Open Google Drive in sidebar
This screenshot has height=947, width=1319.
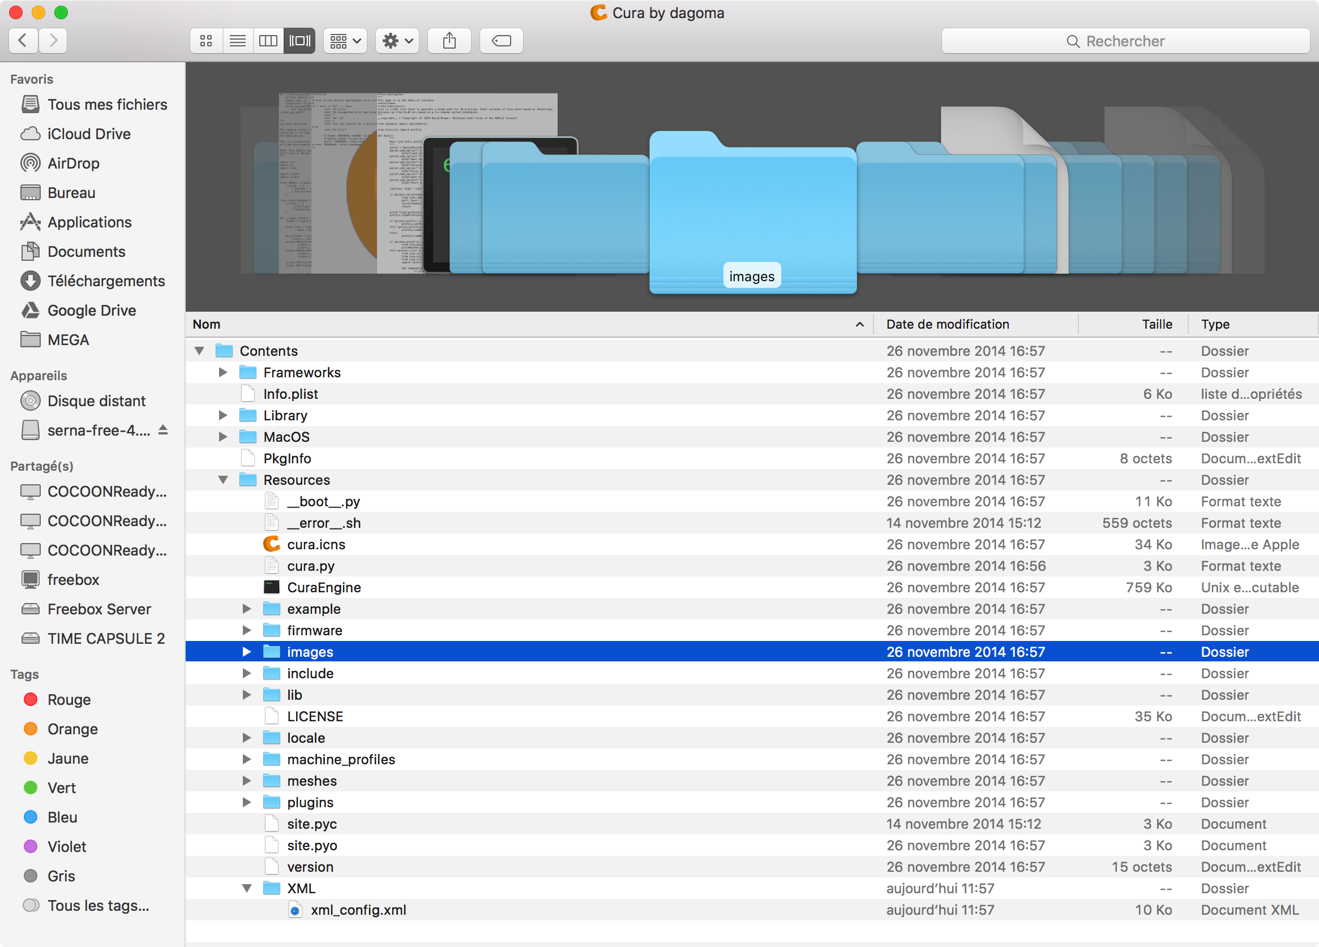[79, 311]
